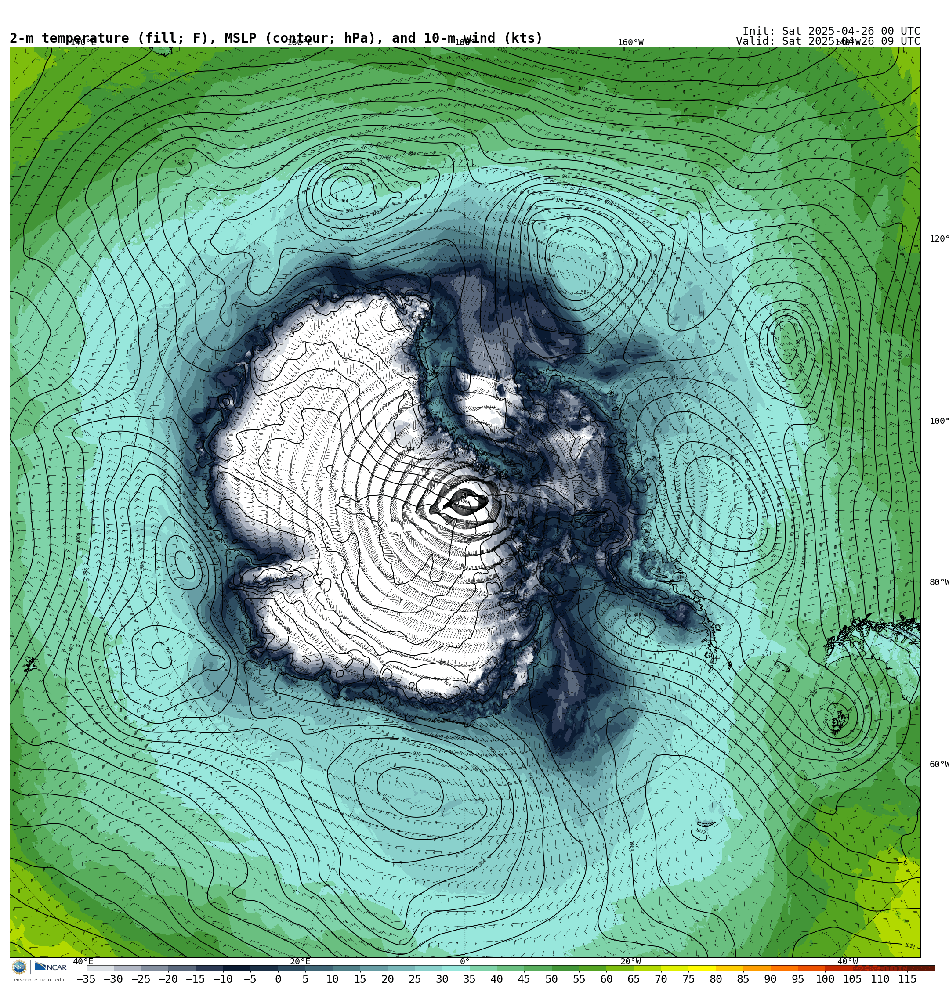Image resolution: width=949 pixels, height=985 pixels.
Task: Click the 100° longitude label on right edge
Action: 939,421
